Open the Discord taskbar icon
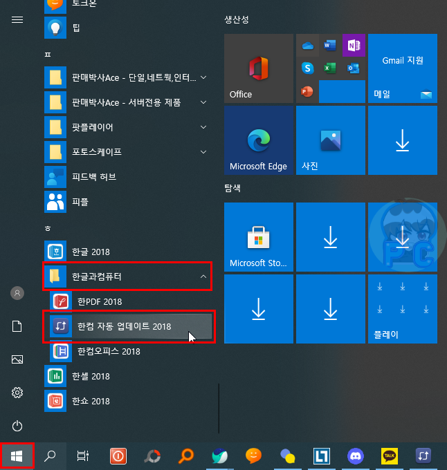This screenshot has height=470, width=447. [x=356, y=456]
